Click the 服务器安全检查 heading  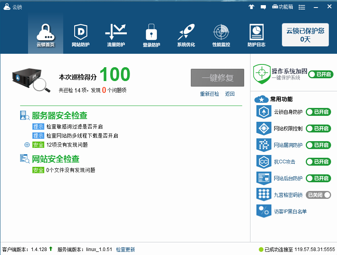[x=60, y=115]
